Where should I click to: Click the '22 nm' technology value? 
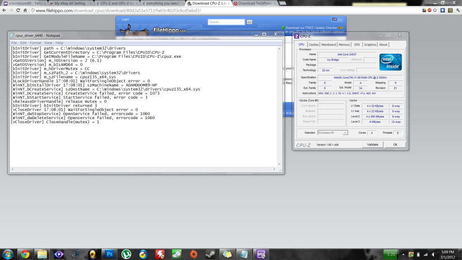[326, 70]
